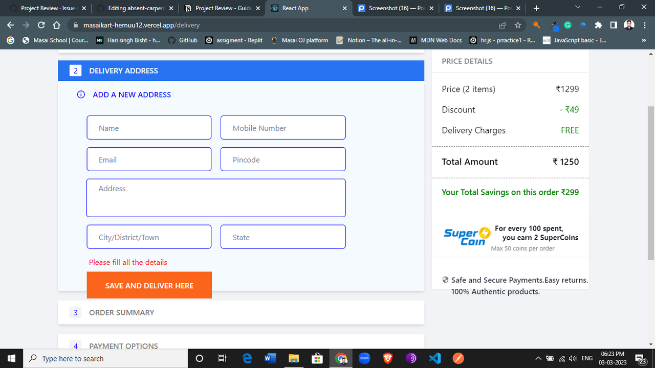Screen dimensions: 655x368
Task: Switch to last Screenshot (36) tab
Action: pyautogui.click(x=484, y=8)
